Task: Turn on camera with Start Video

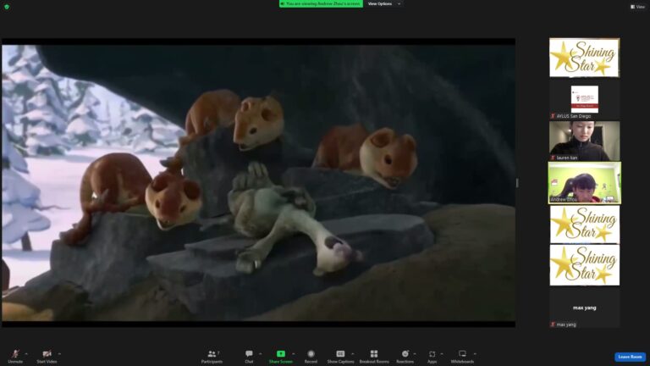Action: click(x=47, y=356)
